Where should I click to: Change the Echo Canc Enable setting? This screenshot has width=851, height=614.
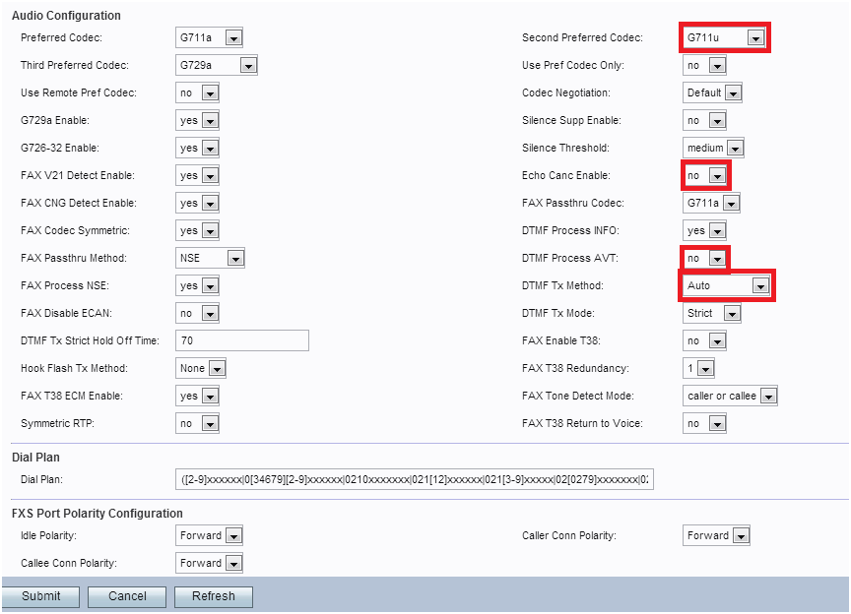pos(704,175)
